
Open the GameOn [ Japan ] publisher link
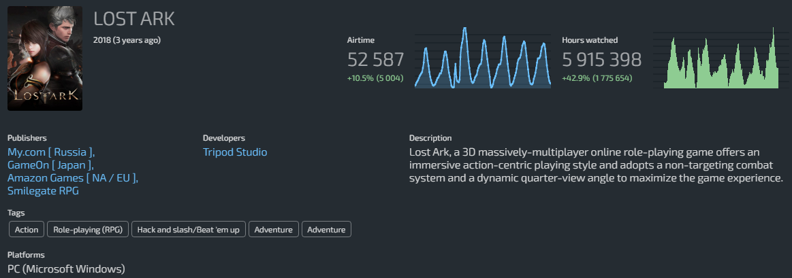click(x=50, y=165)
